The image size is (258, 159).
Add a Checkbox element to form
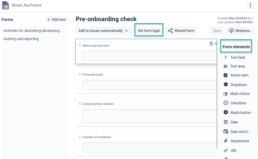click(x=238, y=103)
